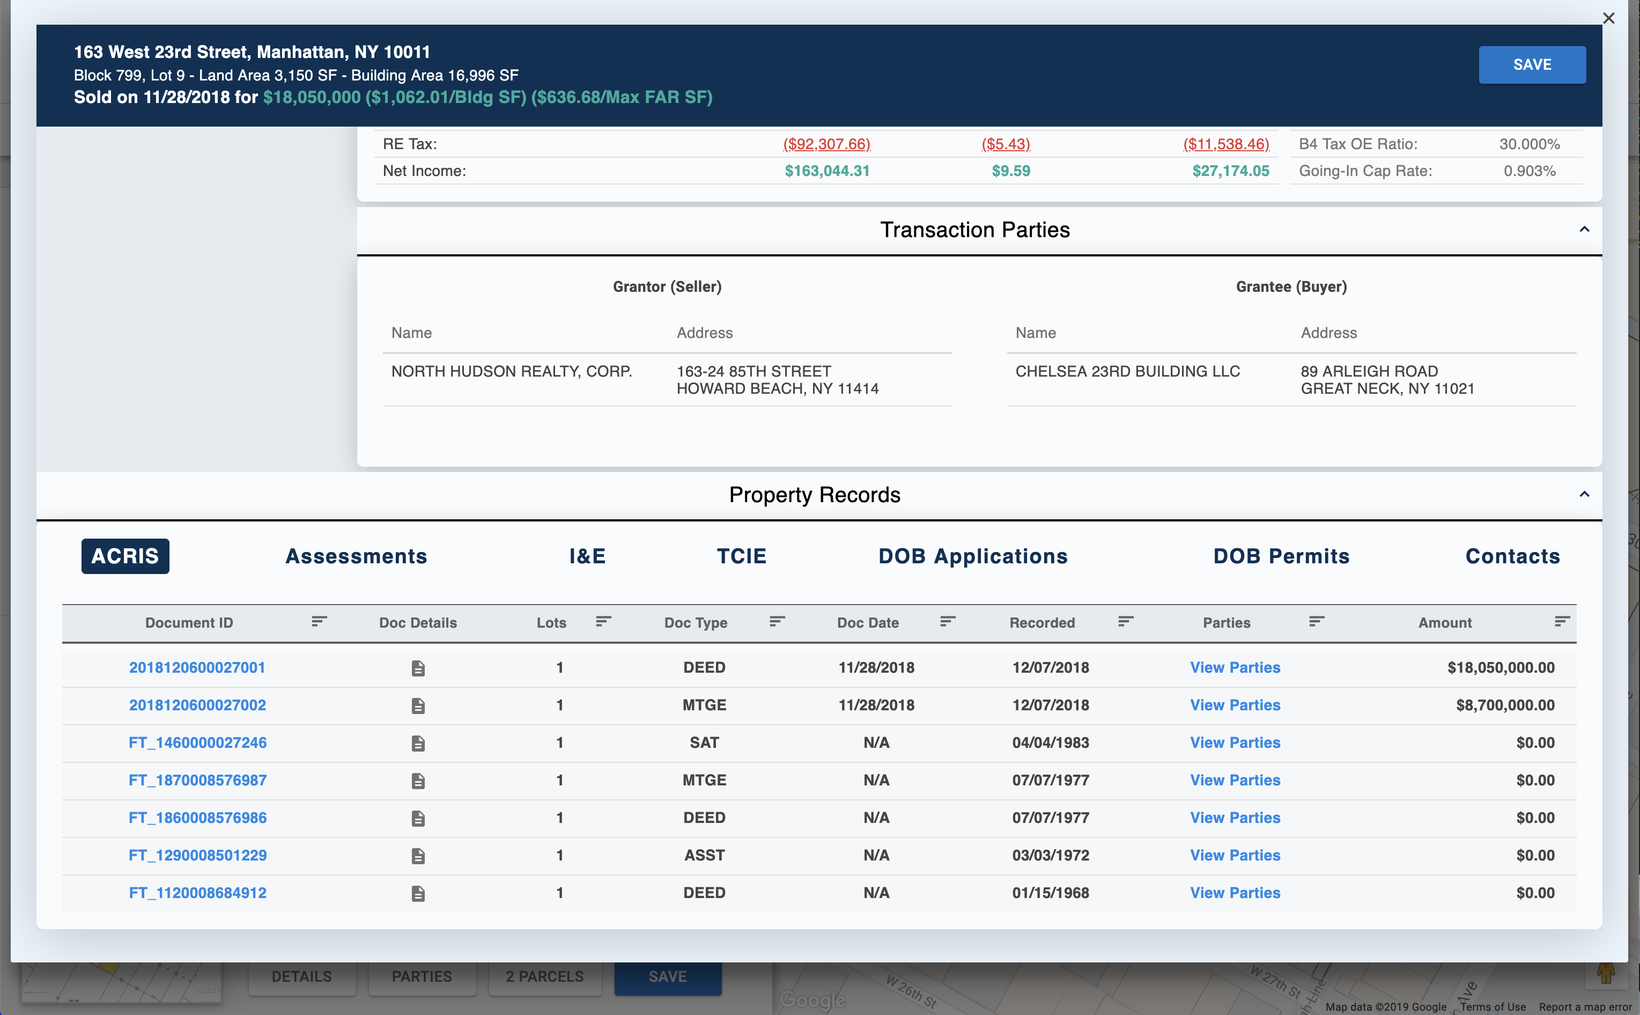The height and width of the screenshot is (1015, 1640).
Task: View Parties for ASST recorded 03/03/1972
Action: [1235, 855]
